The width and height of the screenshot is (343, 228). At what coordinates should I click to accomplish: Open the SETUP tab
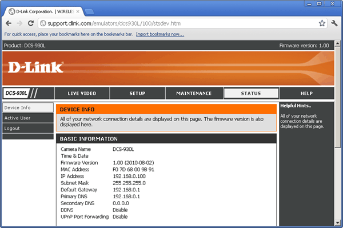[x=137, y=93]
